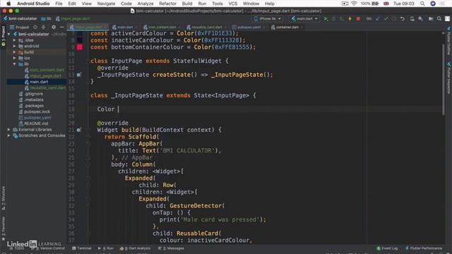The image size is (452, 254).
Task: Expand the android folder
Action: tap(14, 46)
